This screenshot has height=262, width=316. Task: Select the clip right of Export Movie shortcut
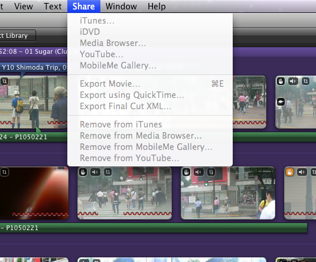249,102
